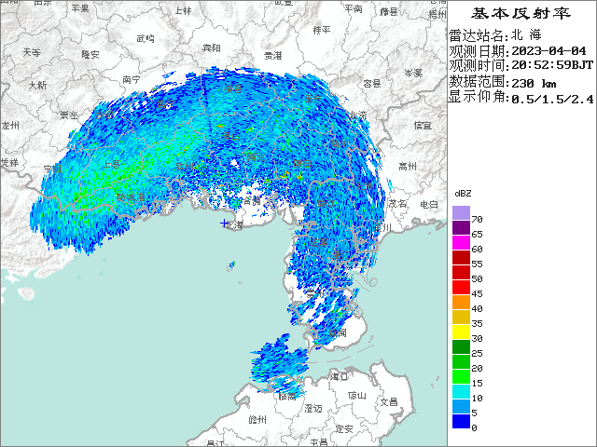Click the dBZ legend unit label
The width and height of the screenshot is (597, 447).
coord(463,194)
